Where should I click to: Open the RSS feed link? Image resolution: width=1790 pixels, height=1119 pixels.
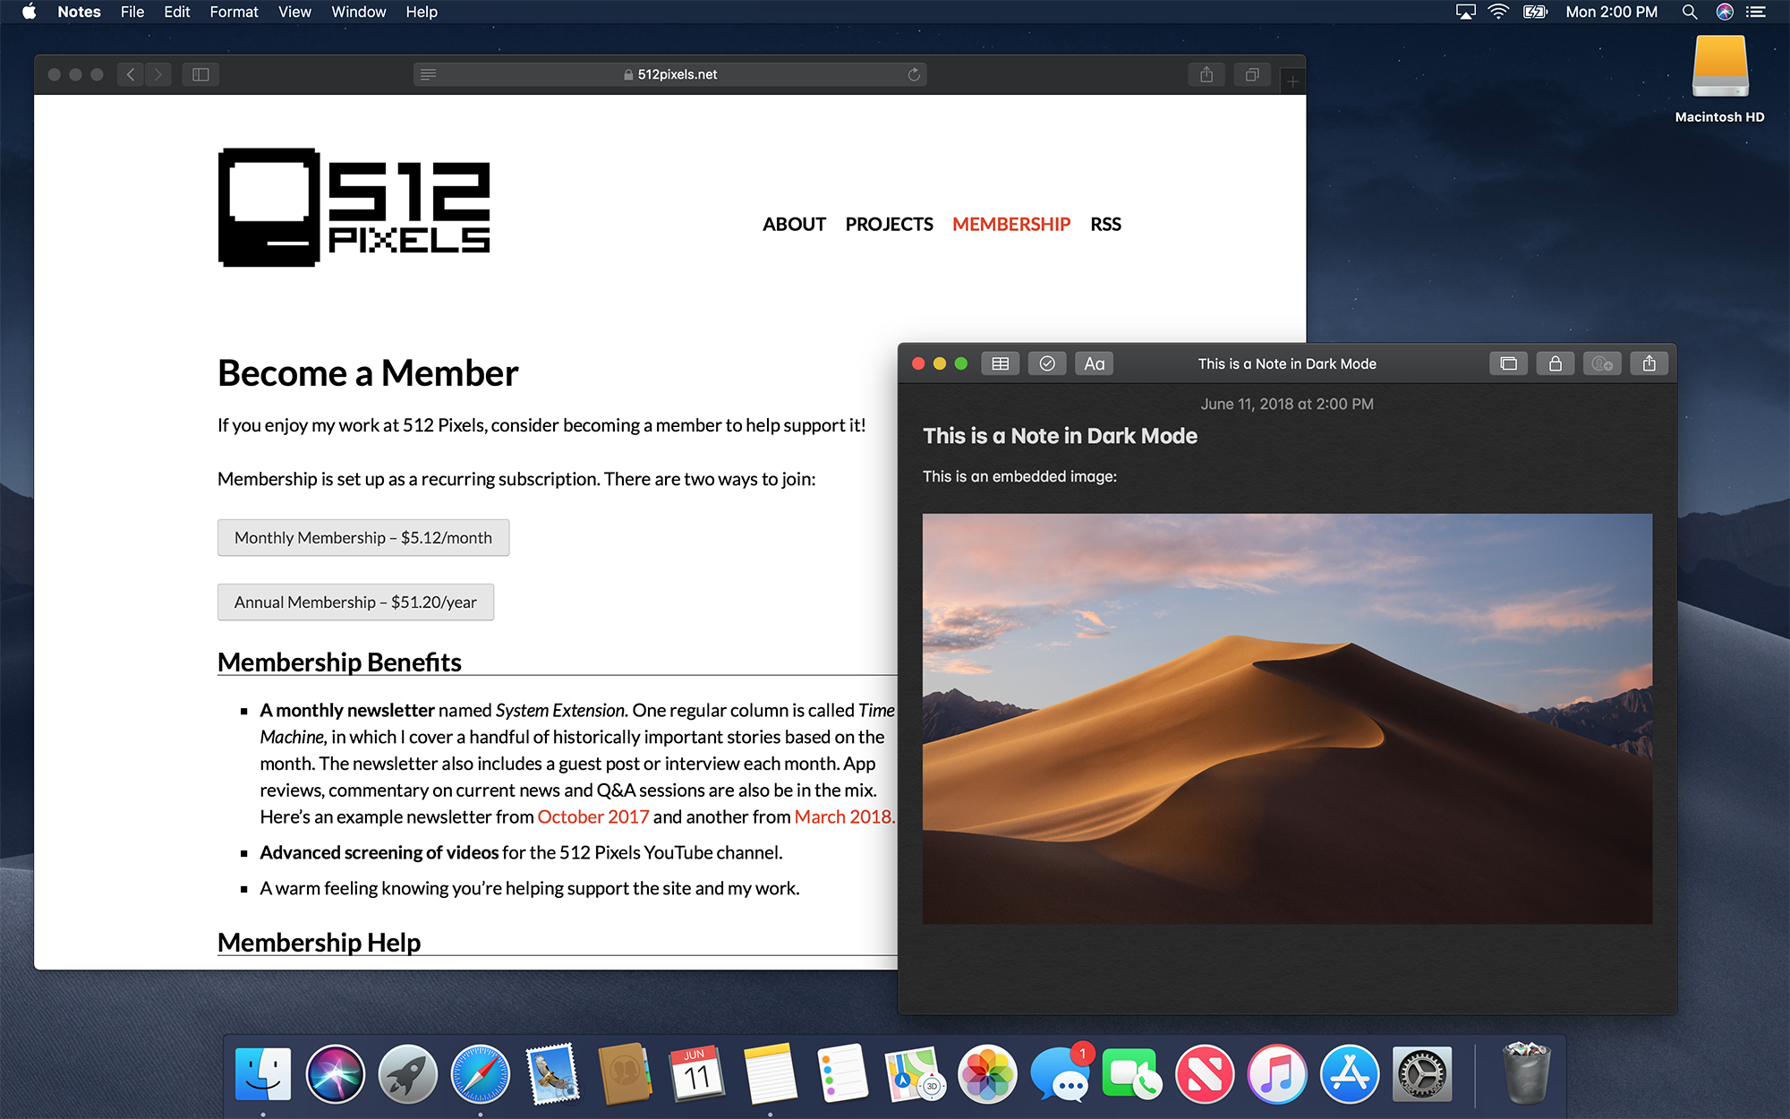[1105, 224]
